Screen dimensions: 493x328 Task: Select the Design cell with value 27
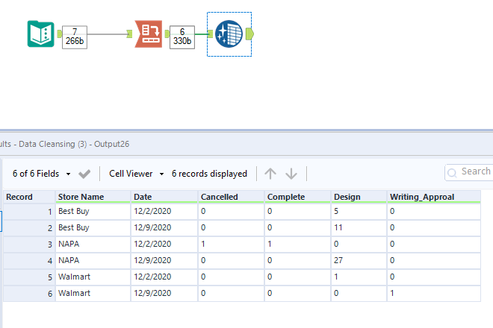[x=359, y=261]
